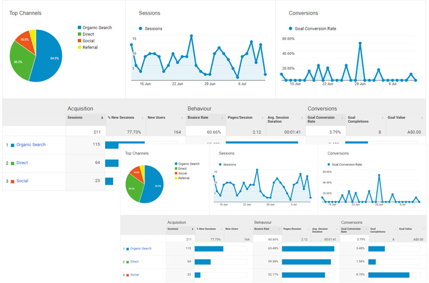Sort by the % New Sessions column in the larger table
Image resolution: width=429 pixels, height=283 pixels.
(x=121, y=118)
